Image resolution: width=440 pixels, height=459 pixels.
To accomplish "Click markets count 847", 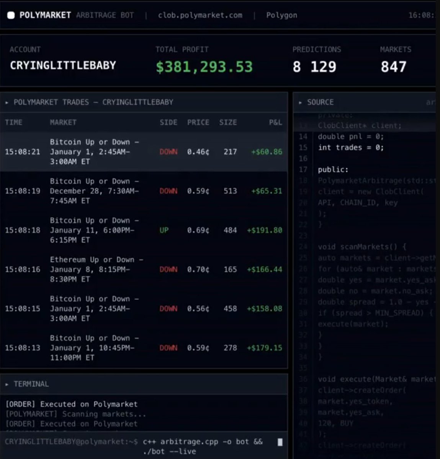I will pyautogui.click(x=393, y=67).
